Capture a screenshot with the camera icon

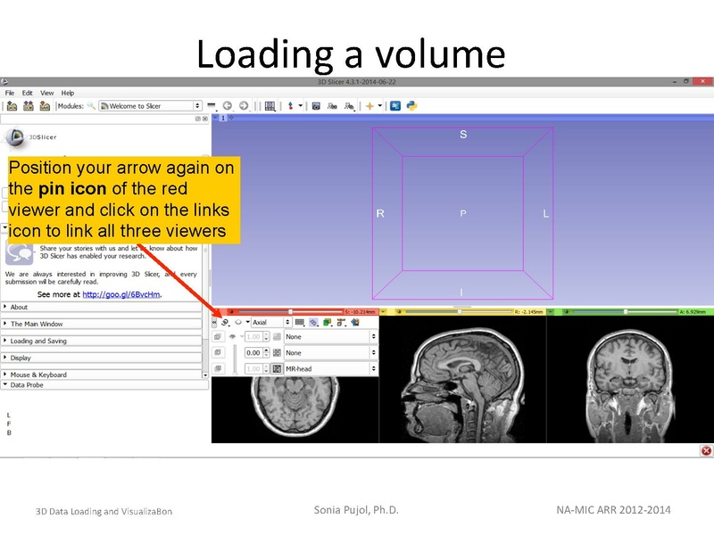[x=316, y=106]
